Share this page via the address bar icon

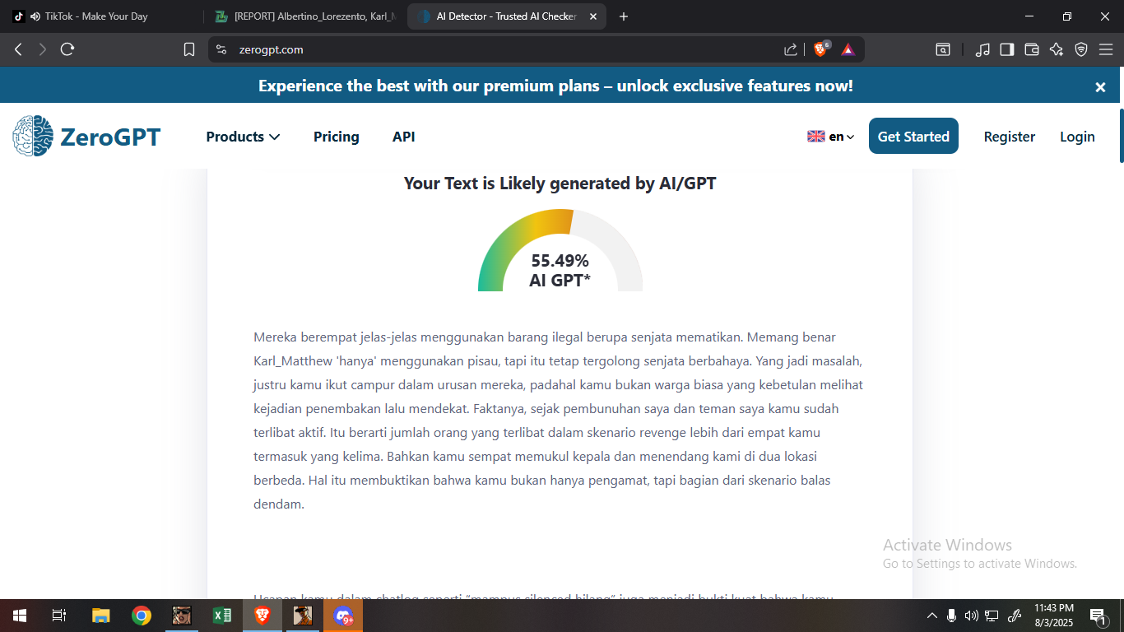point(791,49)
